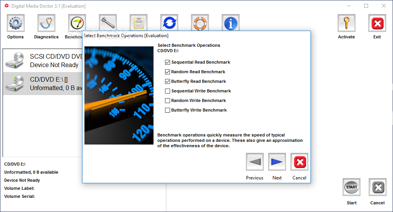Click the main window START button
Viewport: 393px width, 212px height.
pos(352,187)
